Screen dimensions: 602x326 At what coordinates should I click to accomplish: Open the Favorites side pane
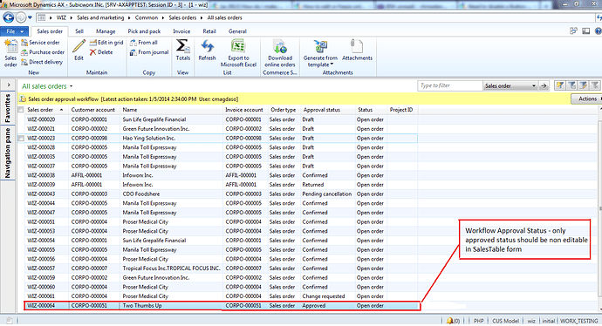coord(7,108)
